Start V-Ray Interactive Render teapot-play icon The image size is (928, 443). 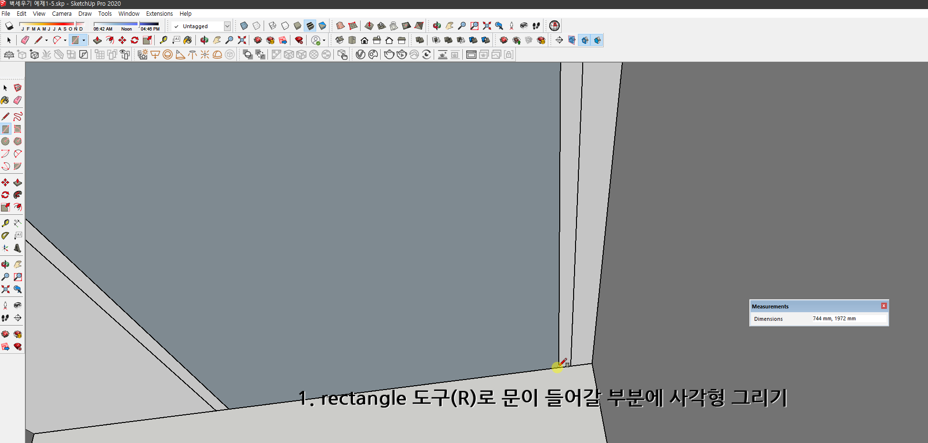click(x=402, y=55)
